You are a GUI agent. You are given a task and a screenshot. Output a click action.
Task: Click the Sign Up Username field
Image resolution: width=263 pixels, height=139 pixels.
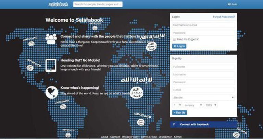click(x=203, y=74)
